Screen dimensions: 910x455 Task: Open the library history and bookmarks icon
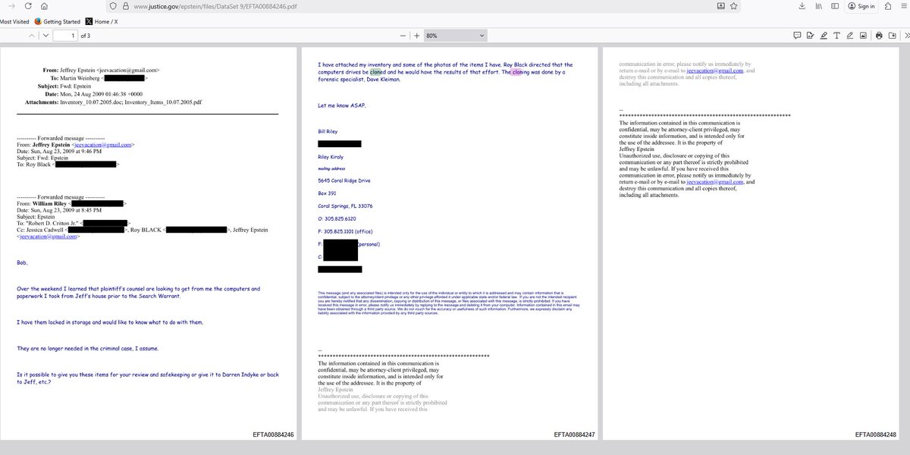point(819,6)
